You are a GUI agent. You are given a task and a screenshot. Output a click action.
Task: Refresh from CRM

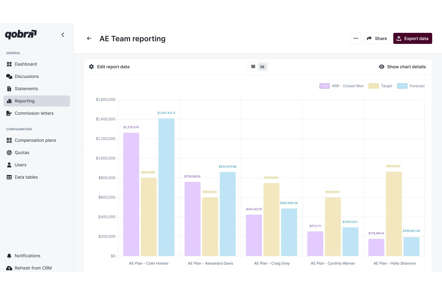(x=37, y=268)
